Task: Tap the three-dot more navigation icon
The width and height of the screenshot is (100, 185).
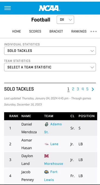Action: click(93, 31)
